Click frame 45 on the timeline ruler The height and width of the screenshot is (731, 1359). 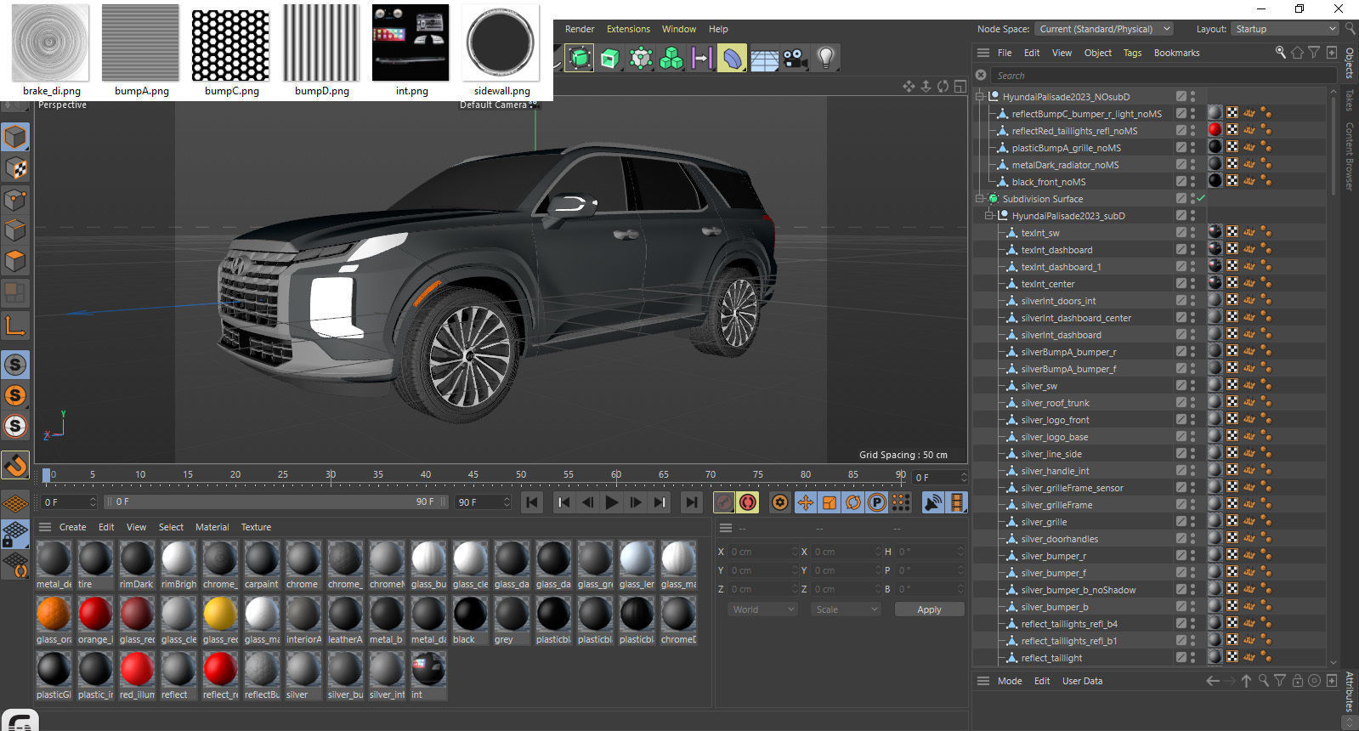pyautogui.click(x=473, y=474)
